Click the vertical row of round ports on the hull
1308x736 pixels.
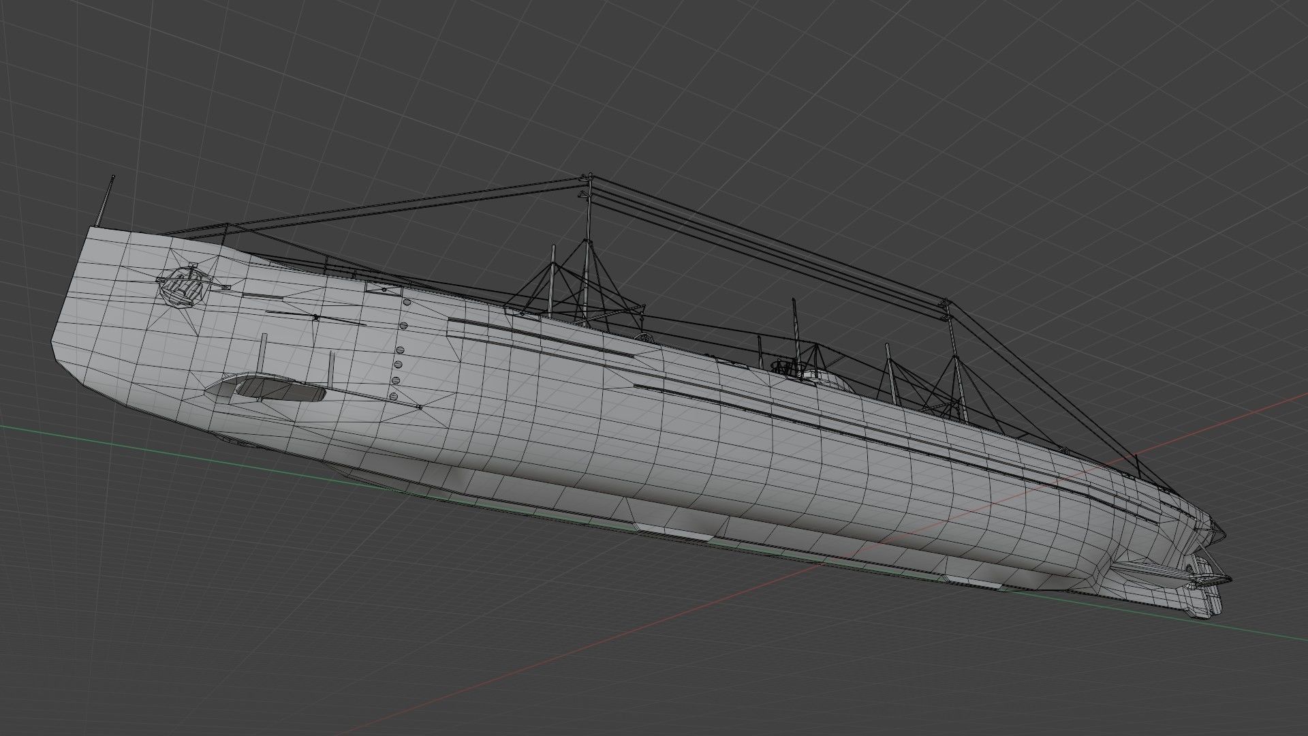click(x=400, y=348)
